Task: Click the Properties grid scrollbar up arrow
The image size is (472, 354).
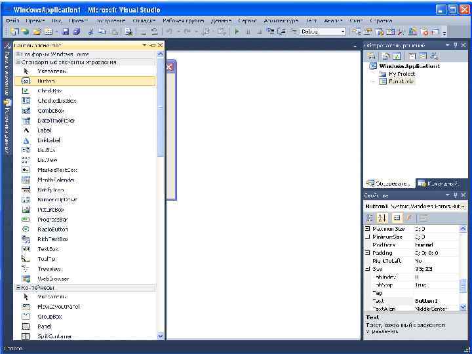Action: [x=463, y=229]
